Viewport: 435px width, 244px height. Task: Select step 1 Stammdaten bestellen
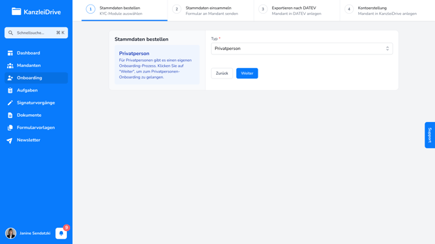pyautogui.click(x=124, y=10)
